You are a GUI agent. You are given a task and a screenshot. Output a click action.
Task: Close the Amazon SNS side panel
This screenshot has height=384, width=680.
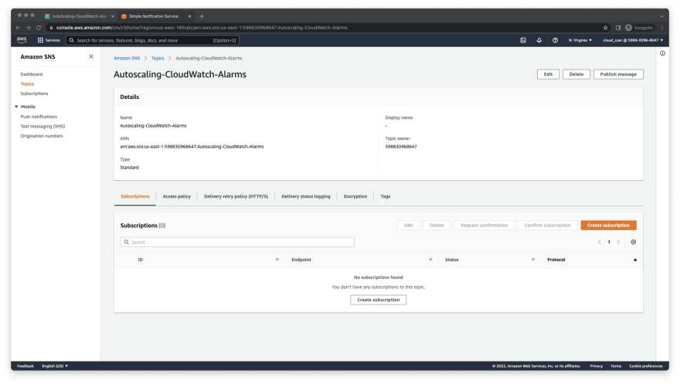(91, 56)
